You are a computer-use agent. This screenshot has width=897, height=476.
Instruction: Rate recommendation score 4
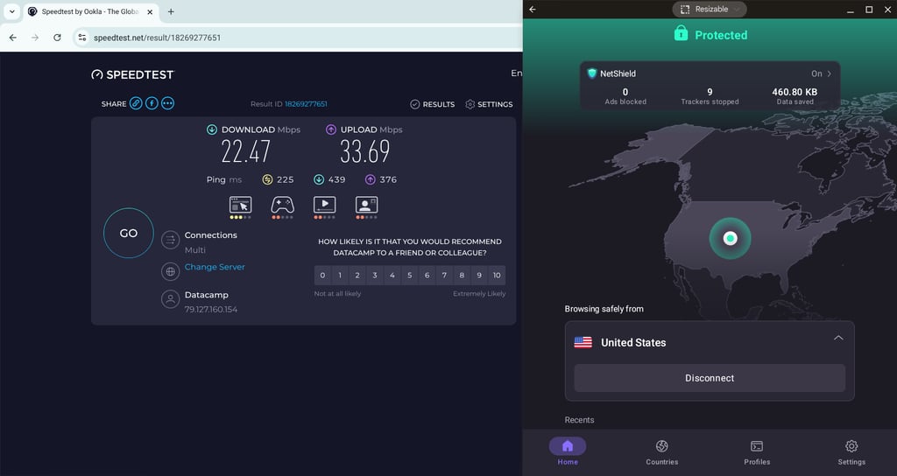(x=392, y=276)
